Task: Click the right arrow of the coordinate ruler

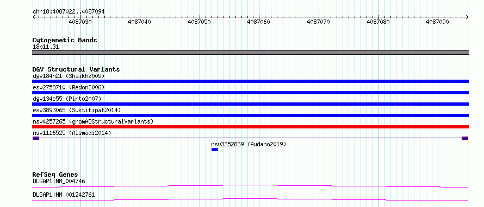Action: pos(467,17)
